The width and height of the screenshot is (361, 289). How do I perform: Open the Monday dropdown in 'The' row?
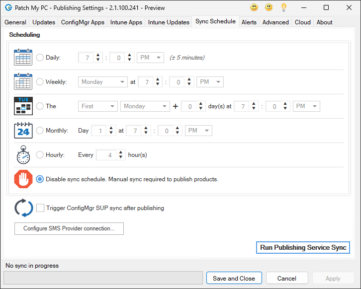pyautogui.click(x=145, y=106)
